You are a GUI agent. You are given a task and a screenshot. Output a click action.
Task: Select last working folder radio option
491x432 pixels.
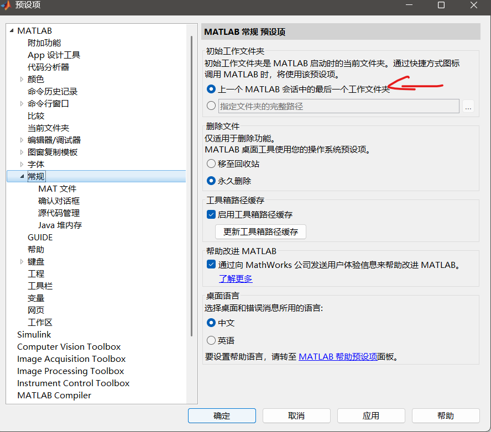pyautogui.click(x=211, y=89)
